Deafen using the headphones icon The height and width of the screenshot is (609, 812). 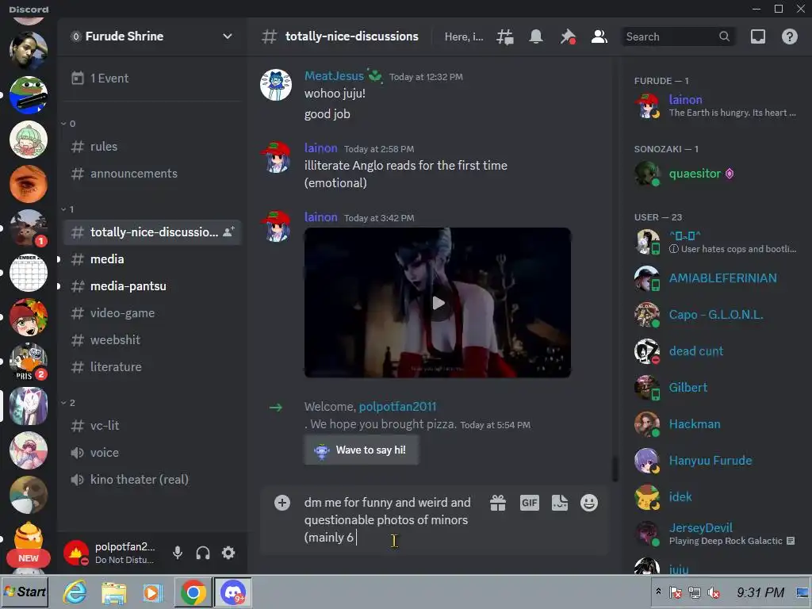click(203, 553)
